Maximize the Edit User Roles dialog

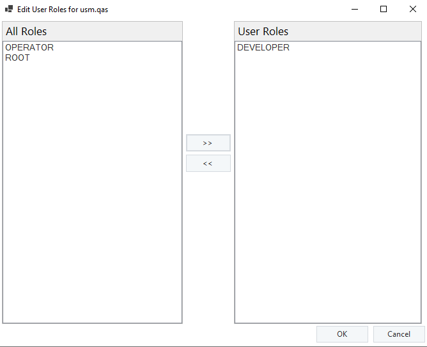point(384,10)
